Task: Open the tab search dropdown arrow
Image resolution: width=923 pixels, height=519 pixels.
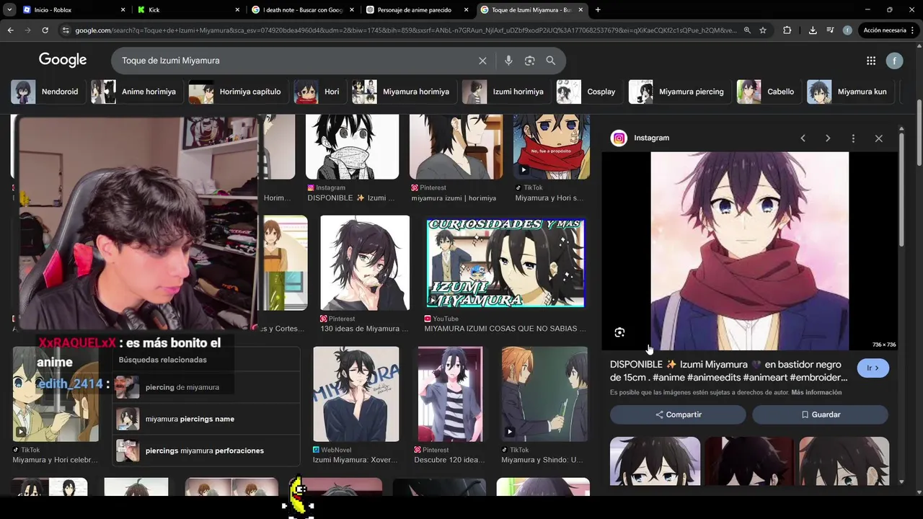Action: [x=9, y=9]
